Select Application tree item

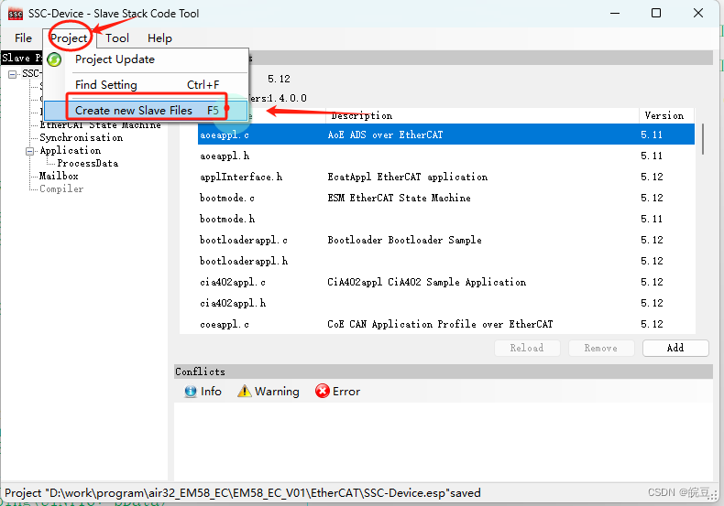pos(71,151)
